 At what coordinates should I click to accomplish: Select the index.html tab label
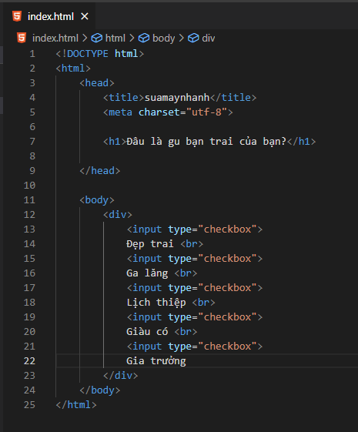click(51, 16)
